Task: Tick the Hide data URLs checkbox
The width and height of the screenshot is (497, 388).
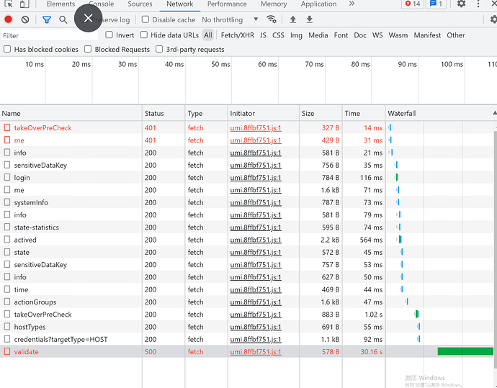Action: 144,35
